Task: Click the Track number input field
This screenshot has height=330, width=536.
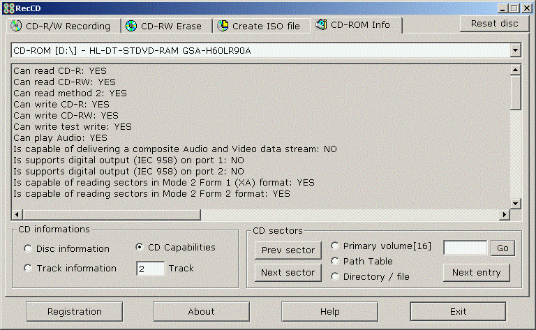Action: [150, 269]
